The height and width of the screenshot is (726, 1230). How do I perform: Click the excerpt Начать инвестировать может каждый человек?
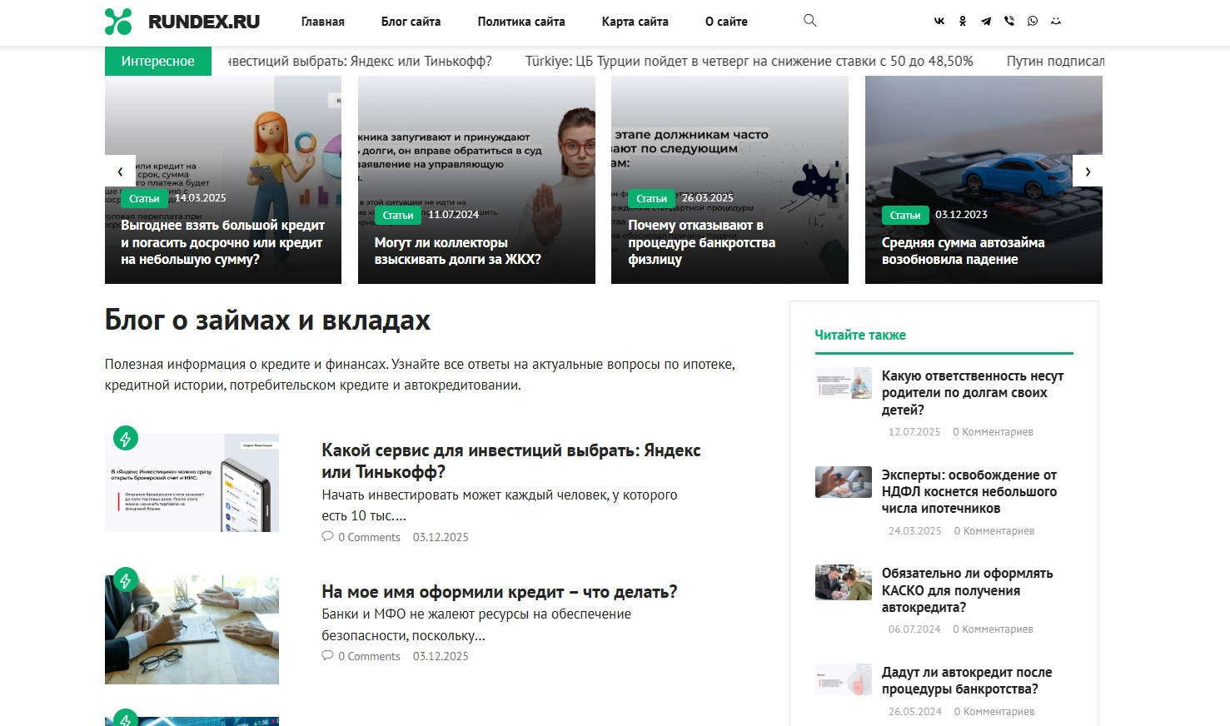500,505
